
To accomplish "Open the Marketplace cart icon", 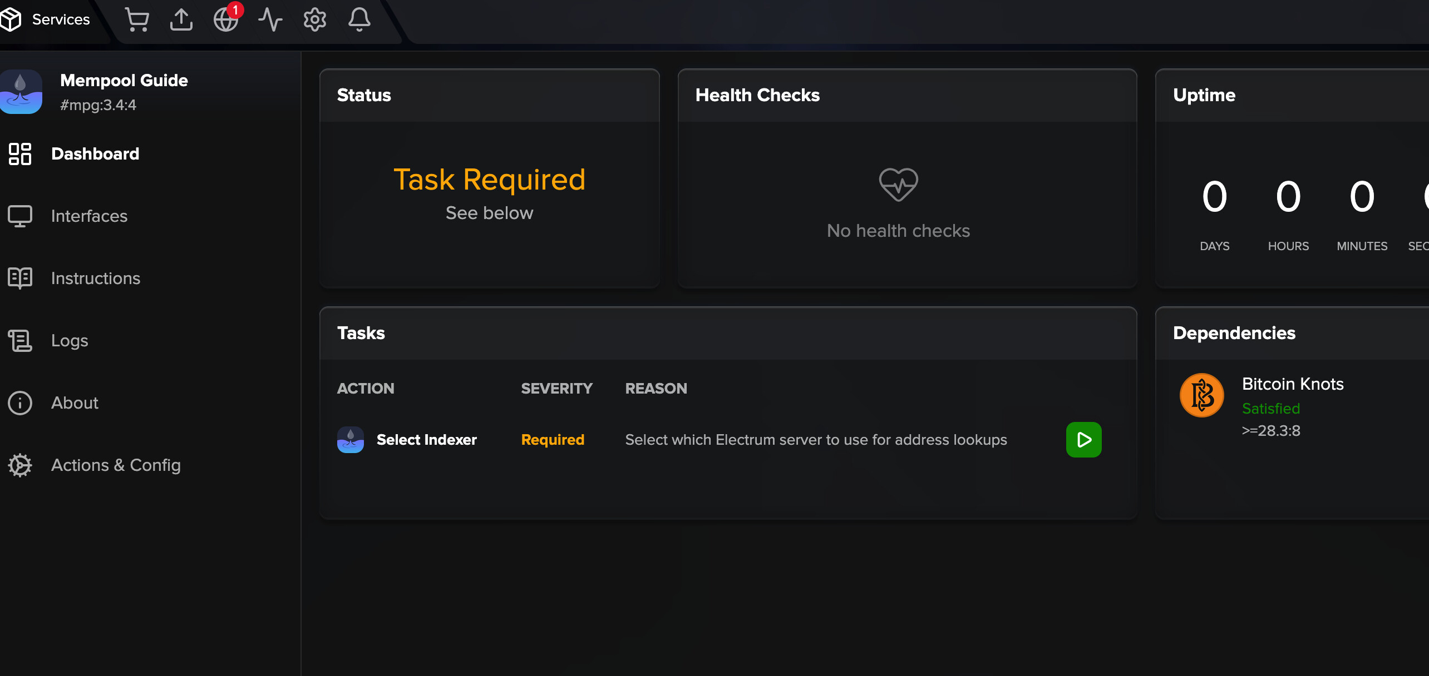I will (x=137, y=20).
